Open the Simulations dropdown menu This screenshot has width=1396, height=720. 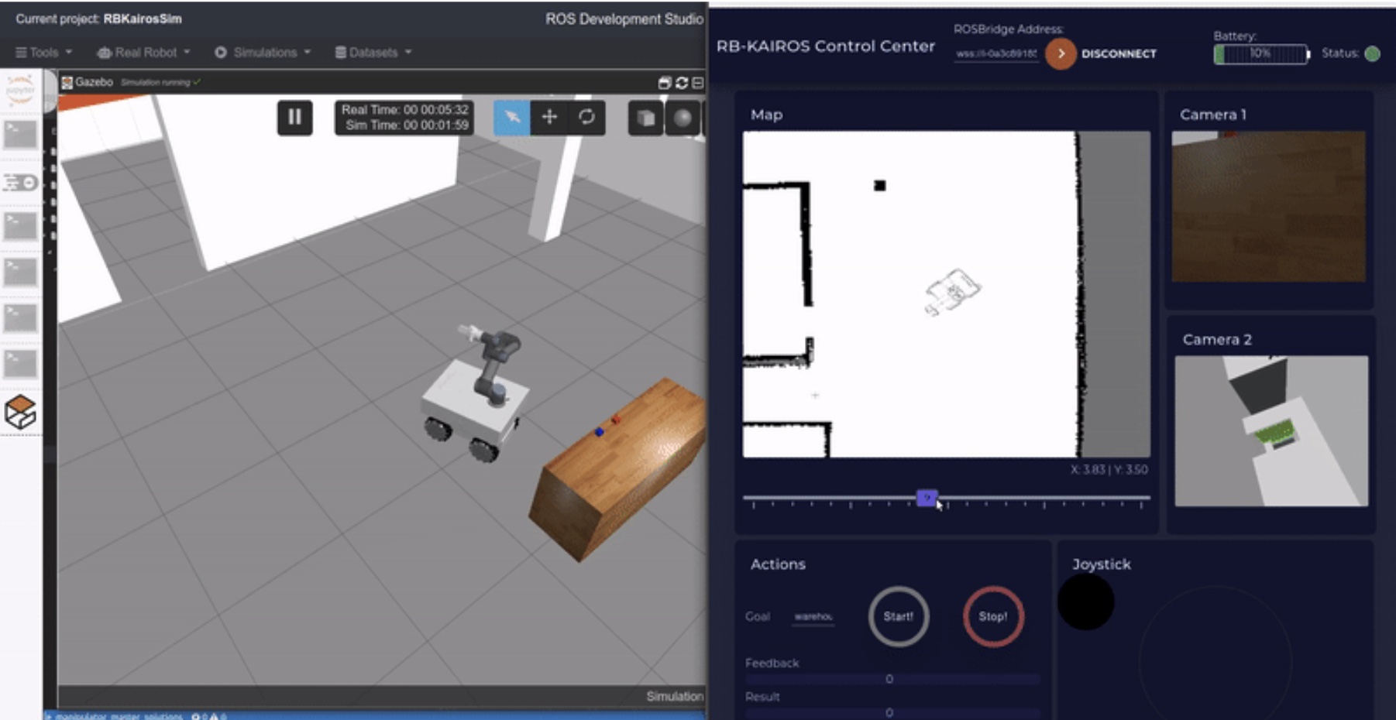click(263, 52)
